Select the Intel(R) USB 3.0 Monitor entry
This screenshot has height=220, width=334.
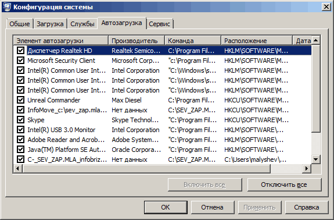point(62,130)
